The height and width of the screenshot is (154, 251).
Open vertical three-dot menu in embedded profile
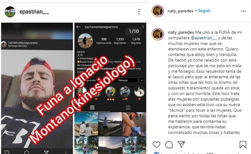pos(143,27)
